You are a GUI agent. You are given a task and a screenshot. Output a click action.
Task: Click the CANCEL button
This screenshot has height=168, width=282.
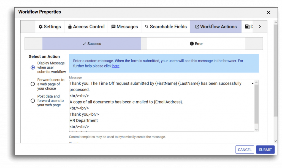[245, 150]
